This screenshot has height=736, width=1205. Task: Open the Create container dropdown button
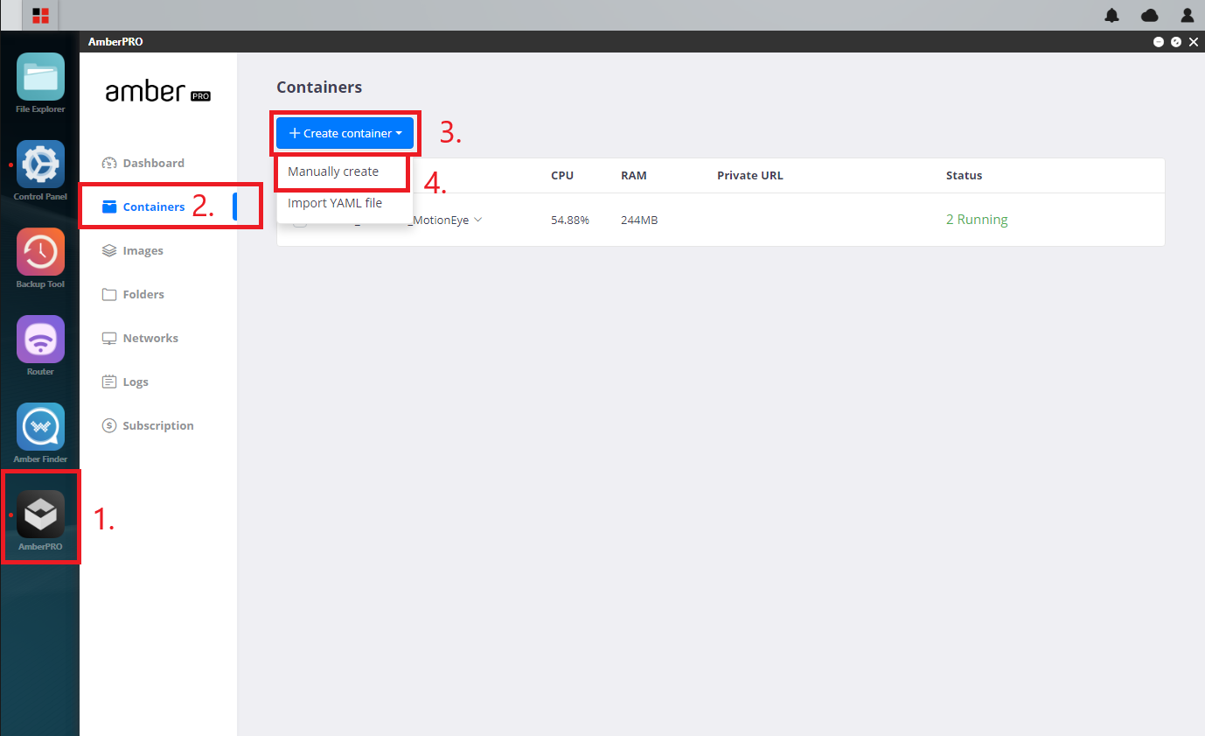[345, 133]
